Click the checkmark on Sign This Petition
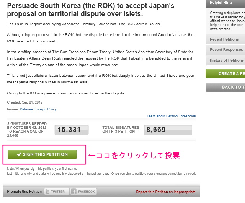Image resolution: width=245 pixels, height=203 pixels. click(x=19, y=154)
